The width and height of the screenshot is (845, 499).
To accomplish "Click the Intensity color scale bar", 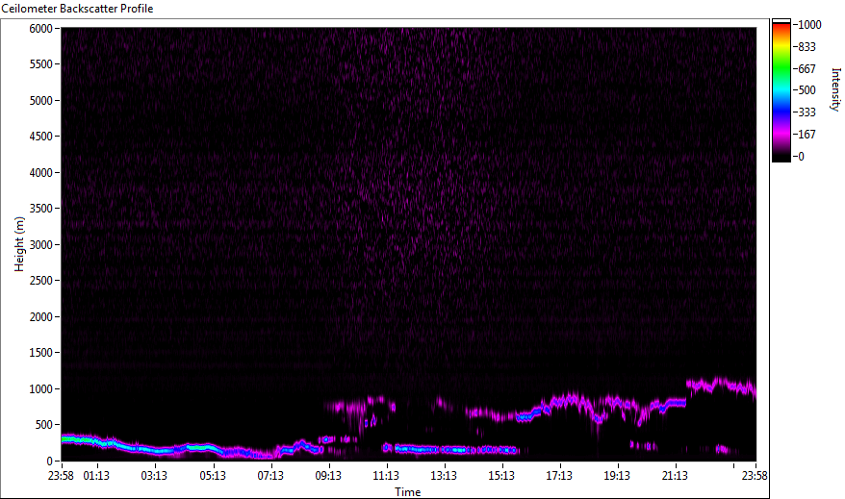I will 781,90.
